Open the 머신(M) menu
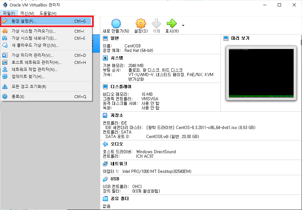 pyautogui.click(x=27, y=13)
